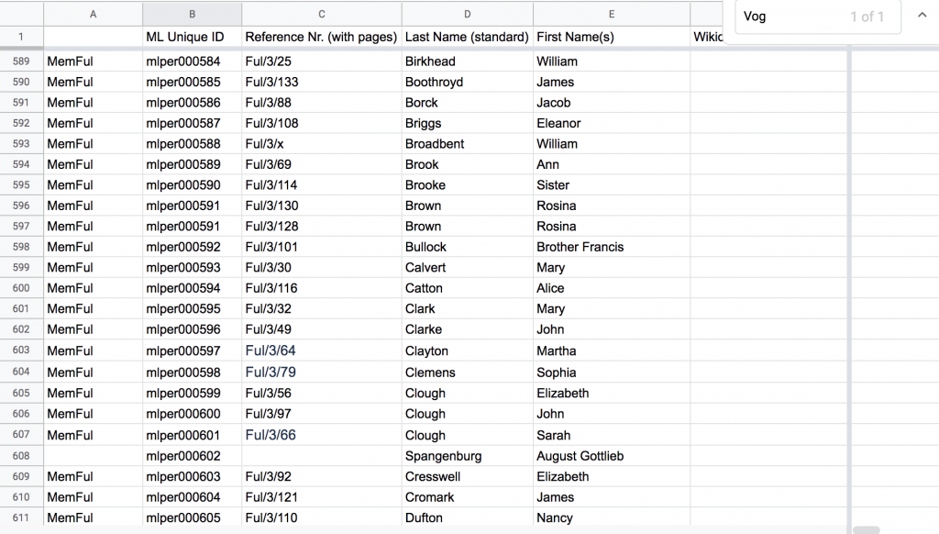Click cell containing 'Spangenburg'
This screenshot has height=534, width=939.
443,456
